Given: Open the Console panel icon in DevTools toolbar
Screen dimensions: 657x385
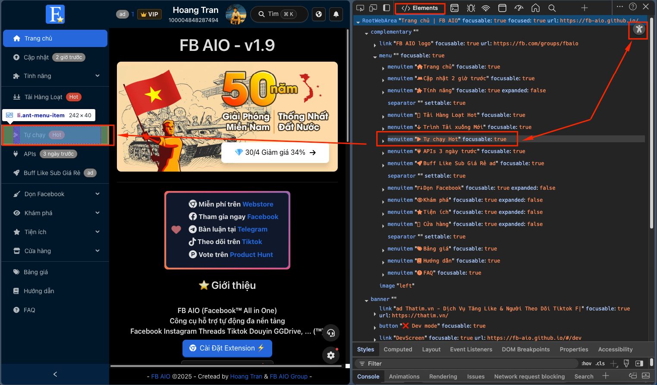Looking at the screenshot, I should click(454, 8).
